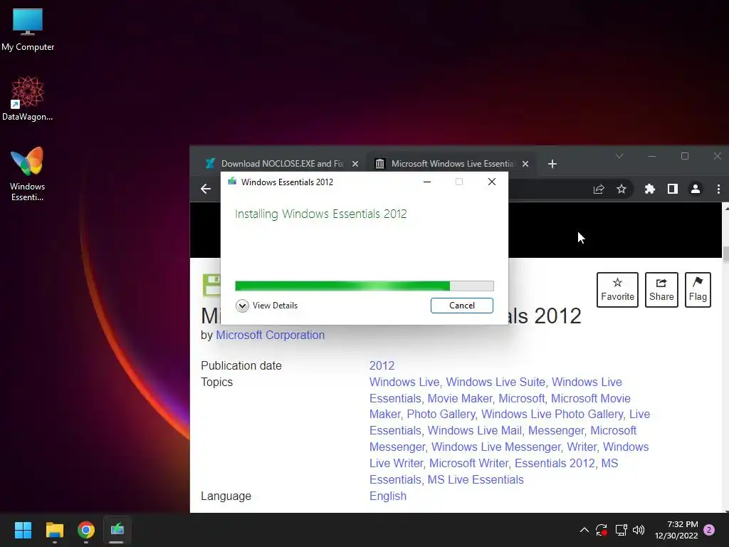Maximize the Chrome window

(x=684, y=156)
